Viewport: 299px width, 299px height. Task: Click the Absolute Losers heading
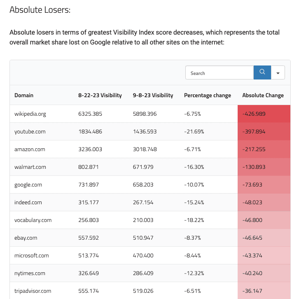point(40,10)
